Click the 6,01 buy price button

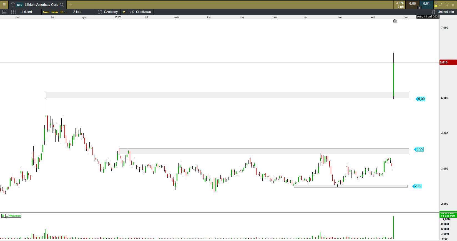[426, 4]
